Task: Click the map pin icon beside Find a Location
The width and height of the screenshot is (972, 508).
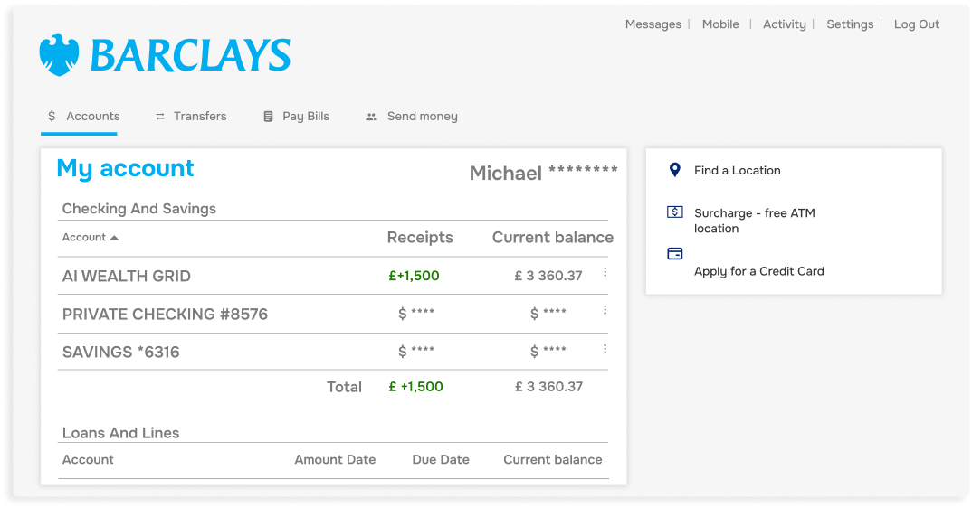Action: pos(674,170)
